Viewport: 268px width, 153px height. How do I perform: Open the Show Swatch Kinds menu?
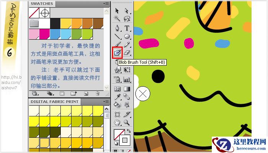(50, 93)
